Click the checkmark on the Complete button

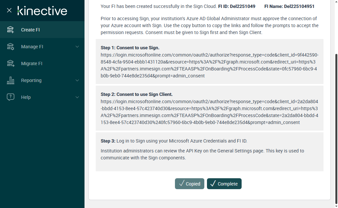point(213,184)
